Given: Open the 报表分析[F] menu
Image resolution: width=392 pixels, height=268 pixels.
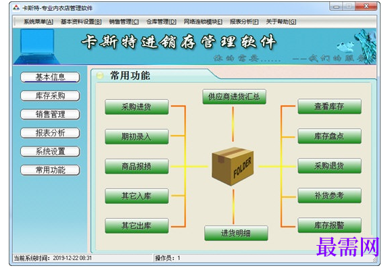Looking at the screenshot, I should click(x=244, y=22).
